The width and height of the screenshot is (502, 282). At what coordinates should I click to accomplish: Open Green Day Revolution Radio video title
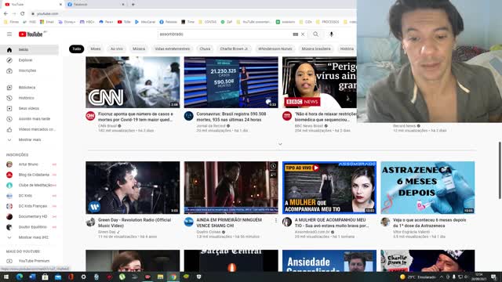134,222
